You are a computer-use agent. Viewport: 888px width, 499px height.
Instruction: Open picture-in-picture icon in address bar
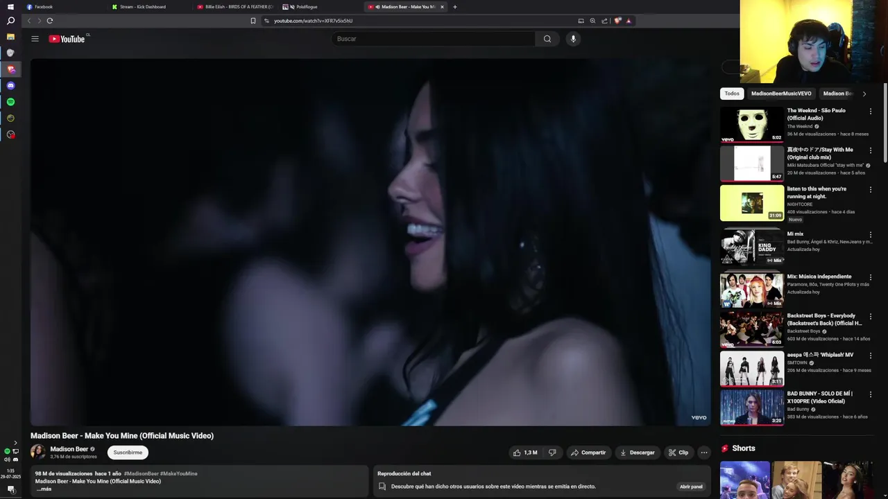click(x=581, y=21)
